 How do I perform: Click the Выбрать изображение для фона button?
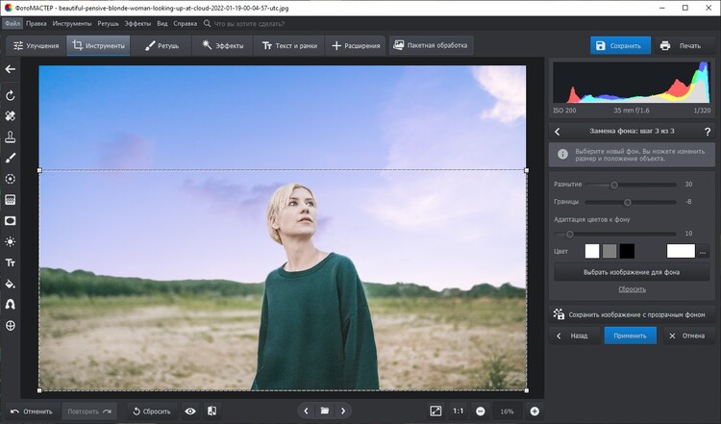click(x=632, y=272)
